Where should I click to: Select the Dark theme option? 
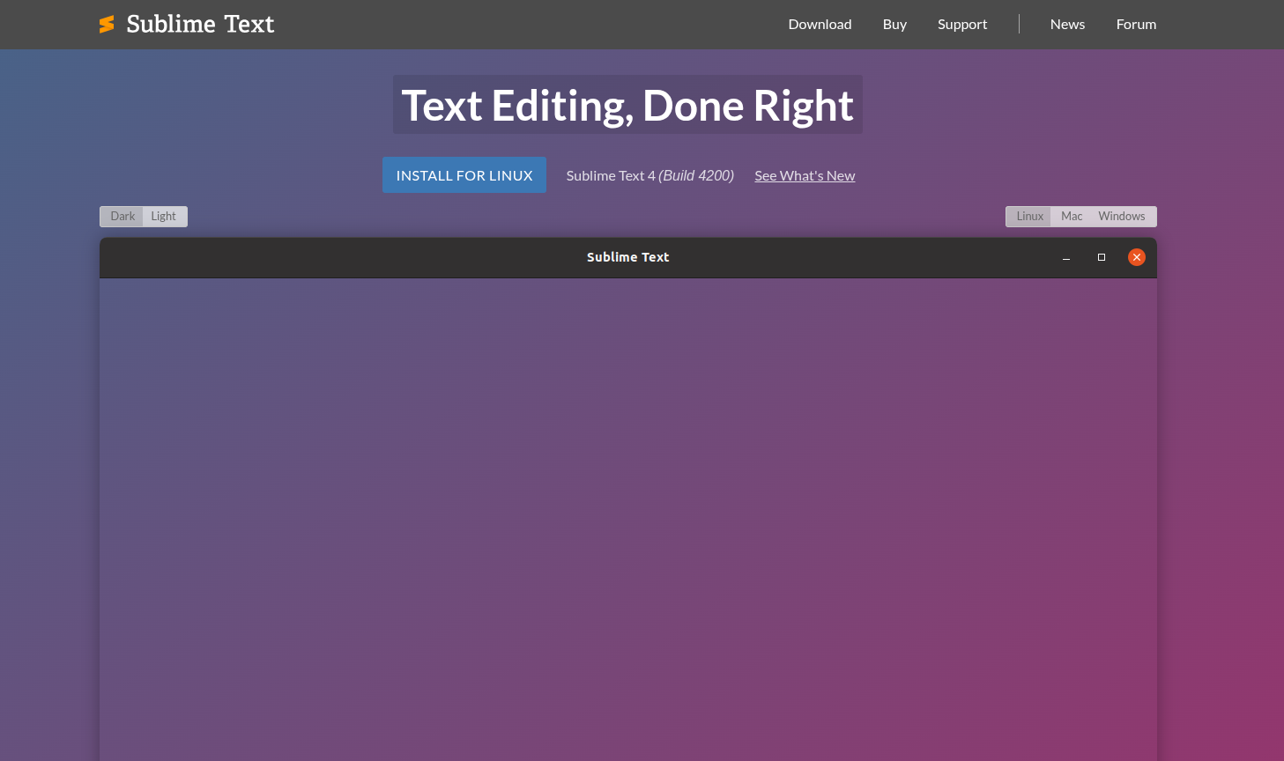click(122, 216)
